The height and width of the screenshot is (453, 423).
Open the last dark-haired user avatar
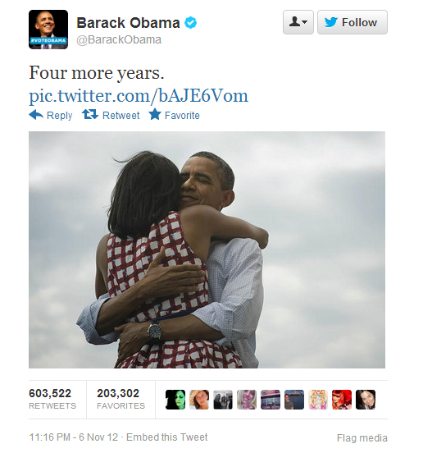tap(366, 400)
